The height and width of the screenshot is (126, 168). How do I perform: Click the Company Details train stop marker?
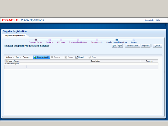(x=36, y=40)
